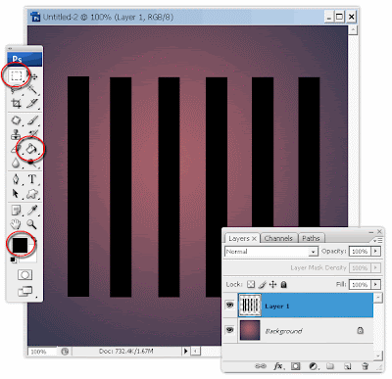
Task: Hide the Background layer's eye icon
Action: 230,330
